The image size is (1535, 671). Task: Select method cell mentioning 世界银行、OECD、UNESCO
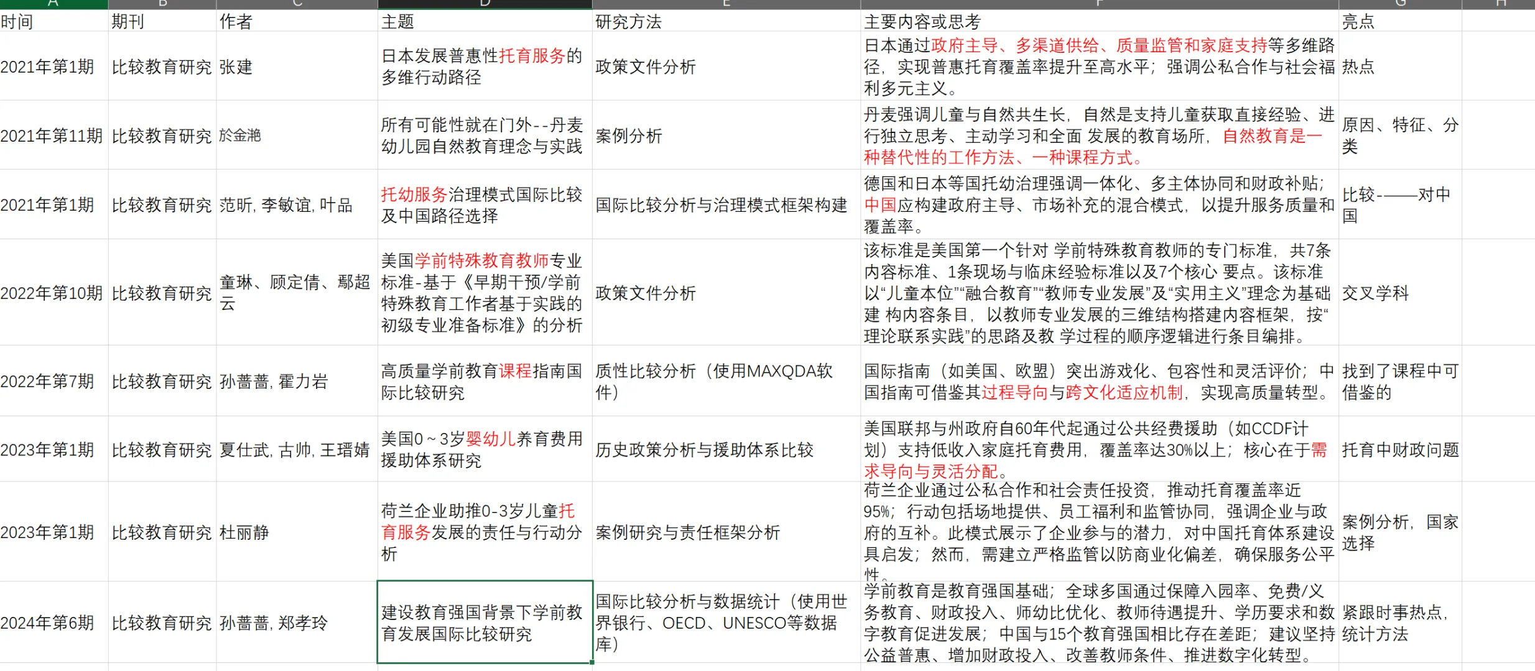(x=726, y=623)
